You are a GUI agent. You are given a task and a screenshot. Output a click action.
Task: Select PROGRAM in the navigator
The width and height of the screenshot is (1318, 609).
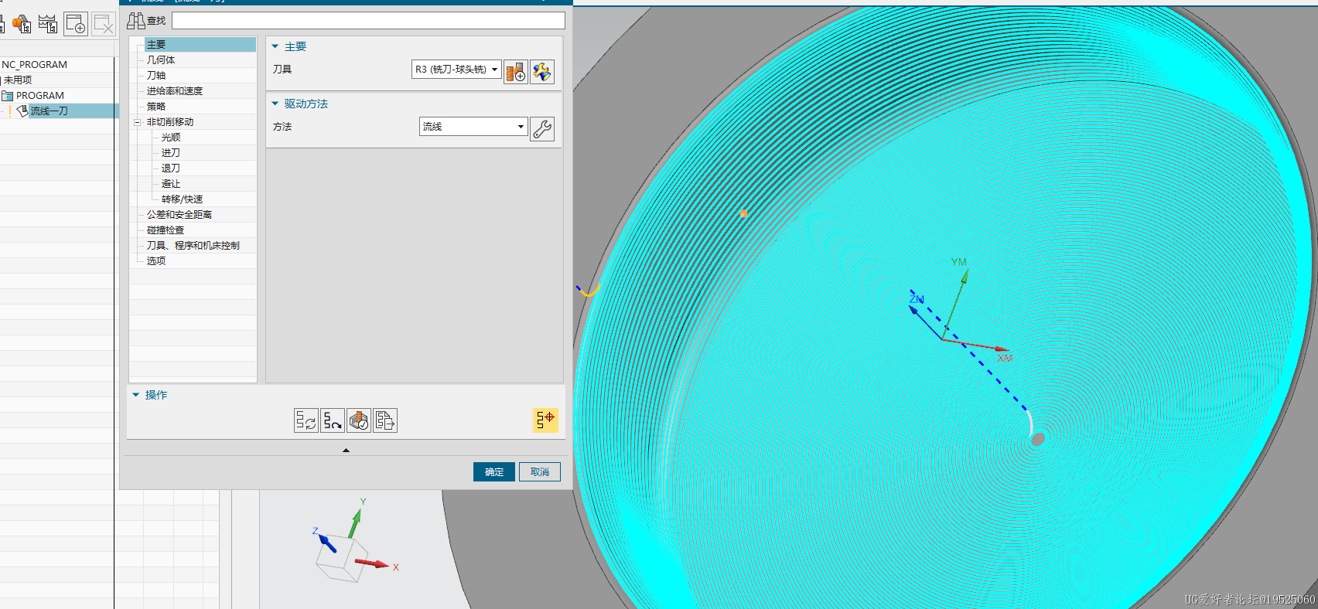pos(40,96)
